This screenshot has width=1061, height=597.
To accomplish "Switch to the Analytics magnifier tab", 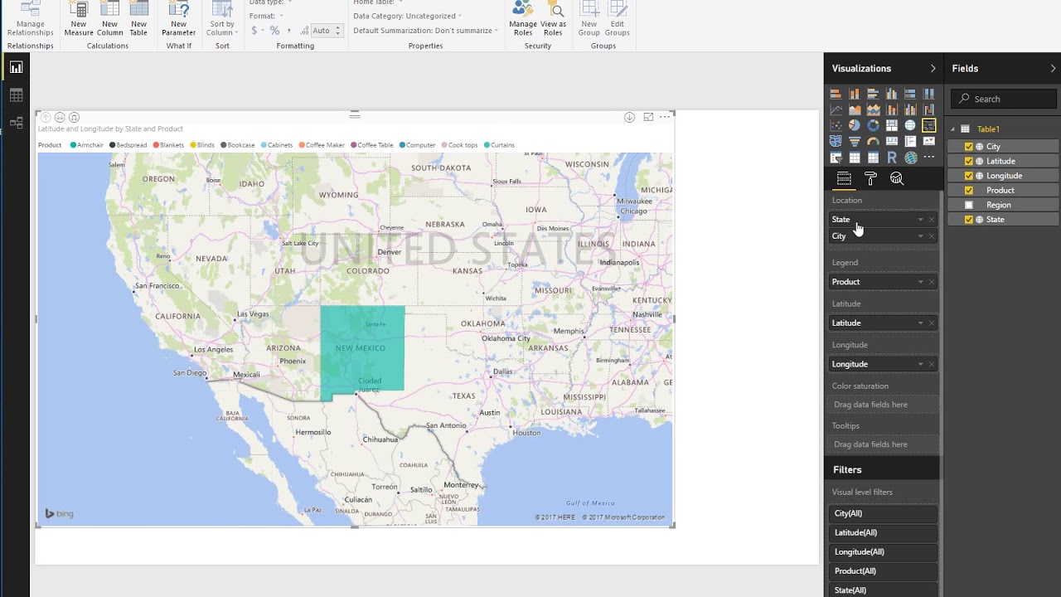I will (897, 178).
